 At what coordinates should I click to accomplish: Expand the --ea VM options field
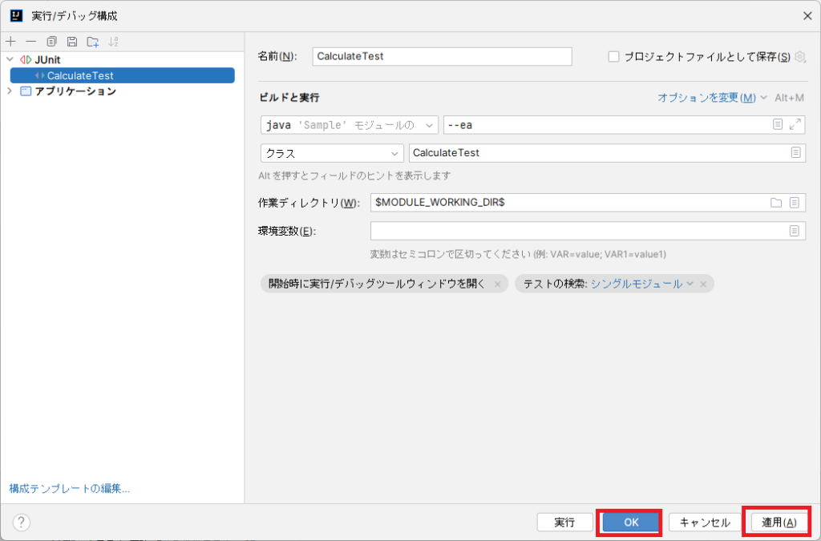pos(795,124)
